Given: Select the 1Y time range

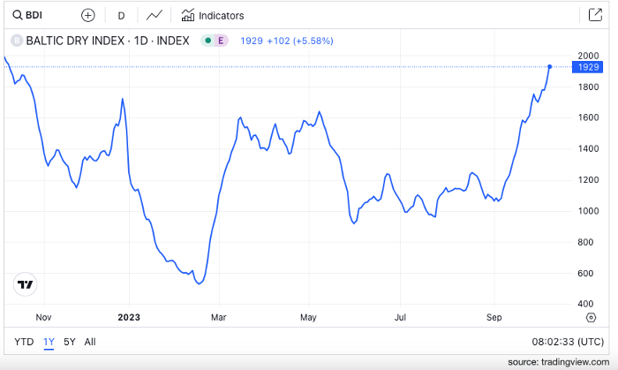Looking at the screenshot, I should (49, 341).
